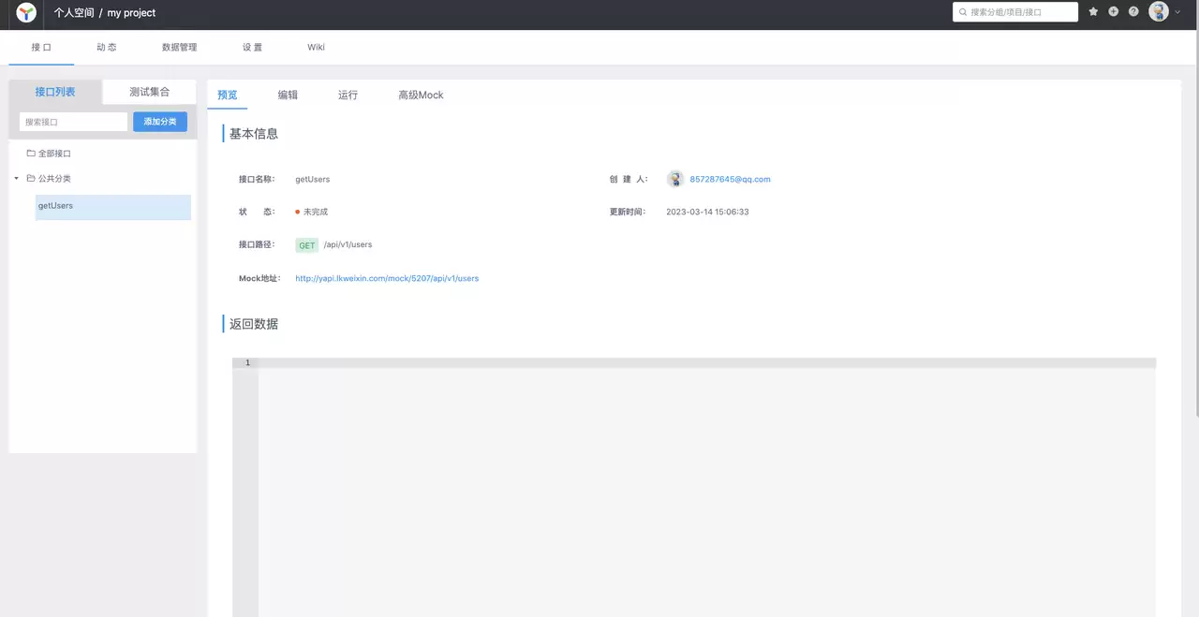
Task: Open the Mock address URL link
Action: [387, 278]
